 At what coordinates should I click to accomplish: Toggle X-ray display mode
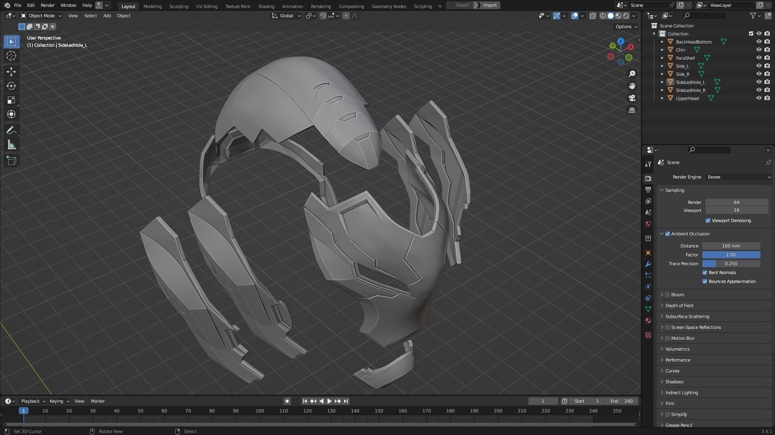(x=592, y=16)
